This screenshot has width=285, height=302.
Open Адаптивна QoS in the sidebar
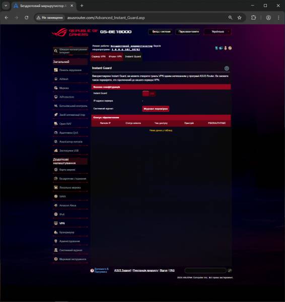tap(70, 133)
